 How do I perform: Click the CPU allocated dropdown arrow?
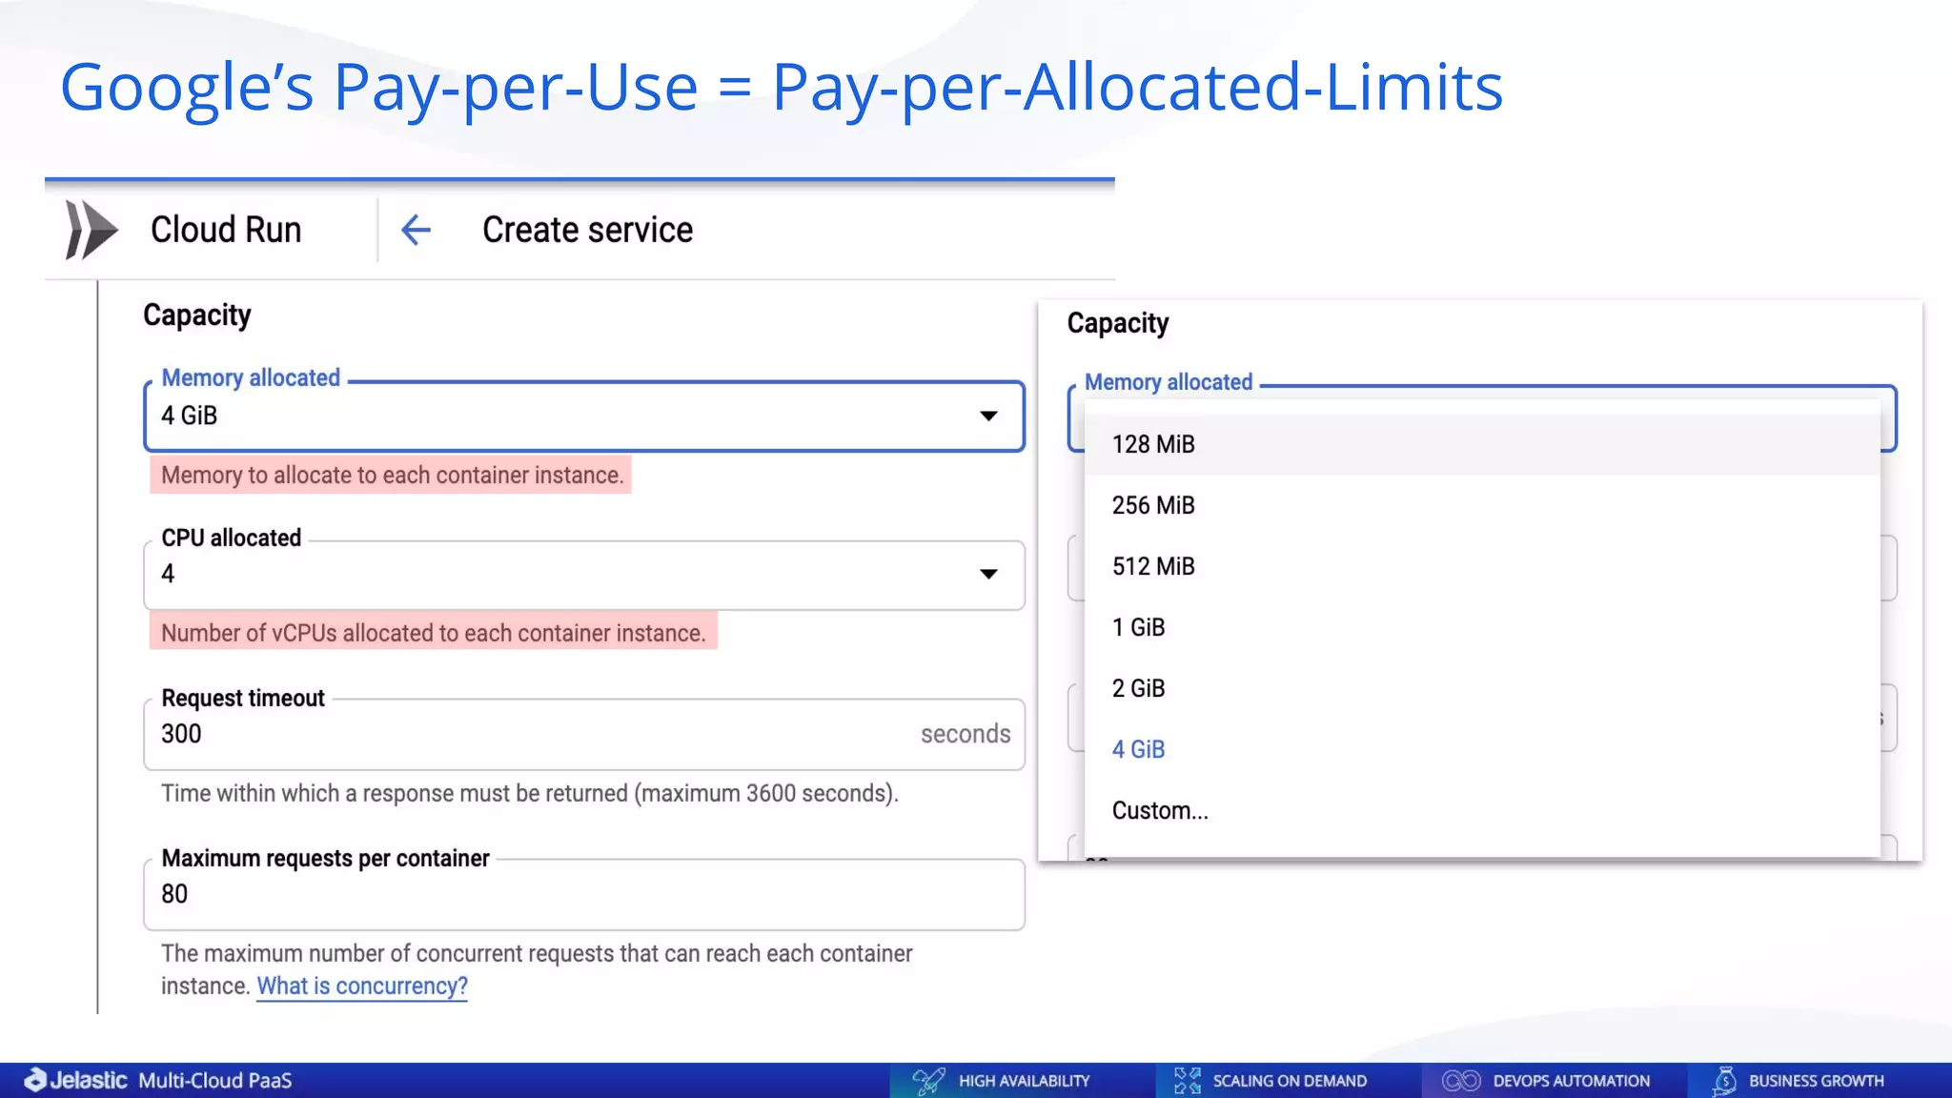pyautogui.click(x=988, y=574)
